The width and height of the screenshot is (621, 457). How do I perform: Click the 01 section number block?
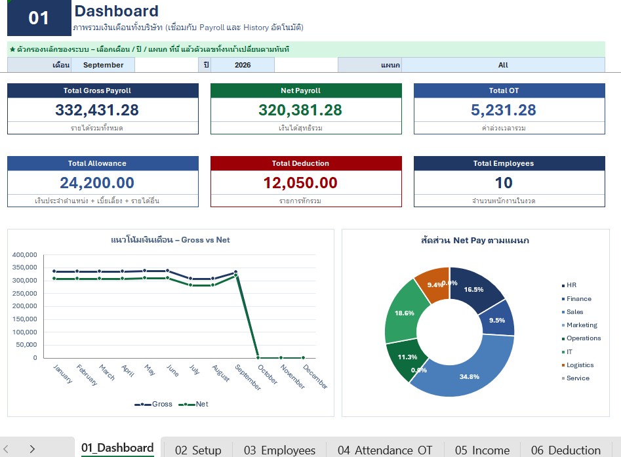pyautogui.click(x=39, y=18)
